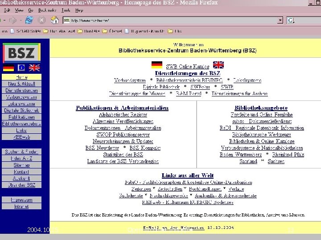Open Über das BSZ sidebar button
321x240 pixels.
click(21, 185)
